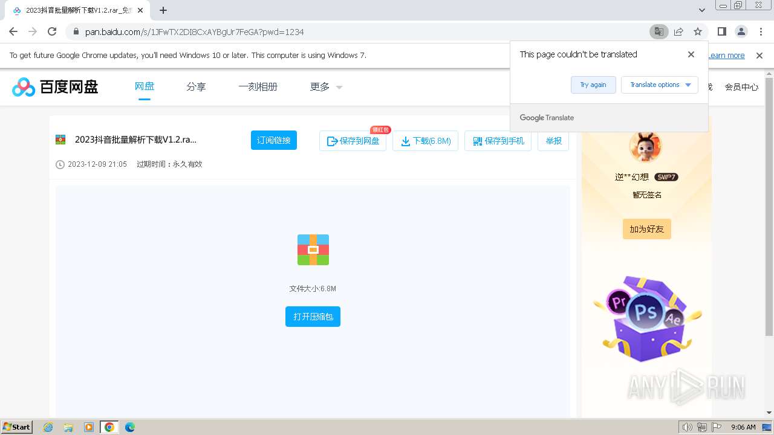
Task: Open Chrome side panel icon
Action: (x=721, y=31)
